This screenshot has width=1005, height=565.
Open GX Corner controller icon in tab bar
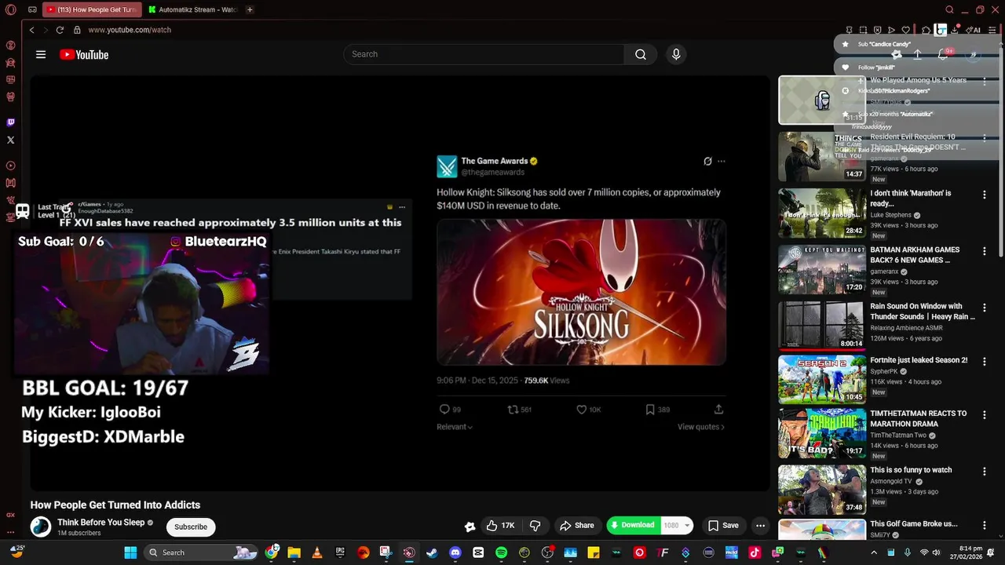pyautogui.click(x=32, y=9)
